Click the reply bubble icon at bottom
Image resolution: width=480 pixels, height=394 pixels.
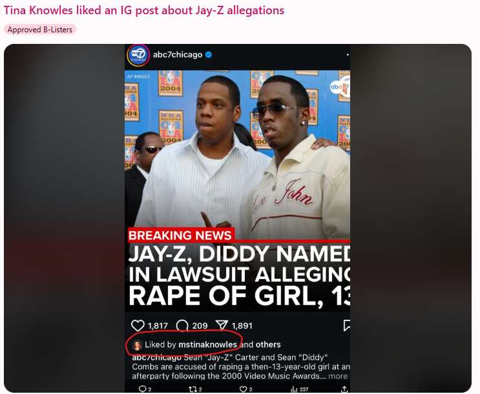(x=142, y=389)
